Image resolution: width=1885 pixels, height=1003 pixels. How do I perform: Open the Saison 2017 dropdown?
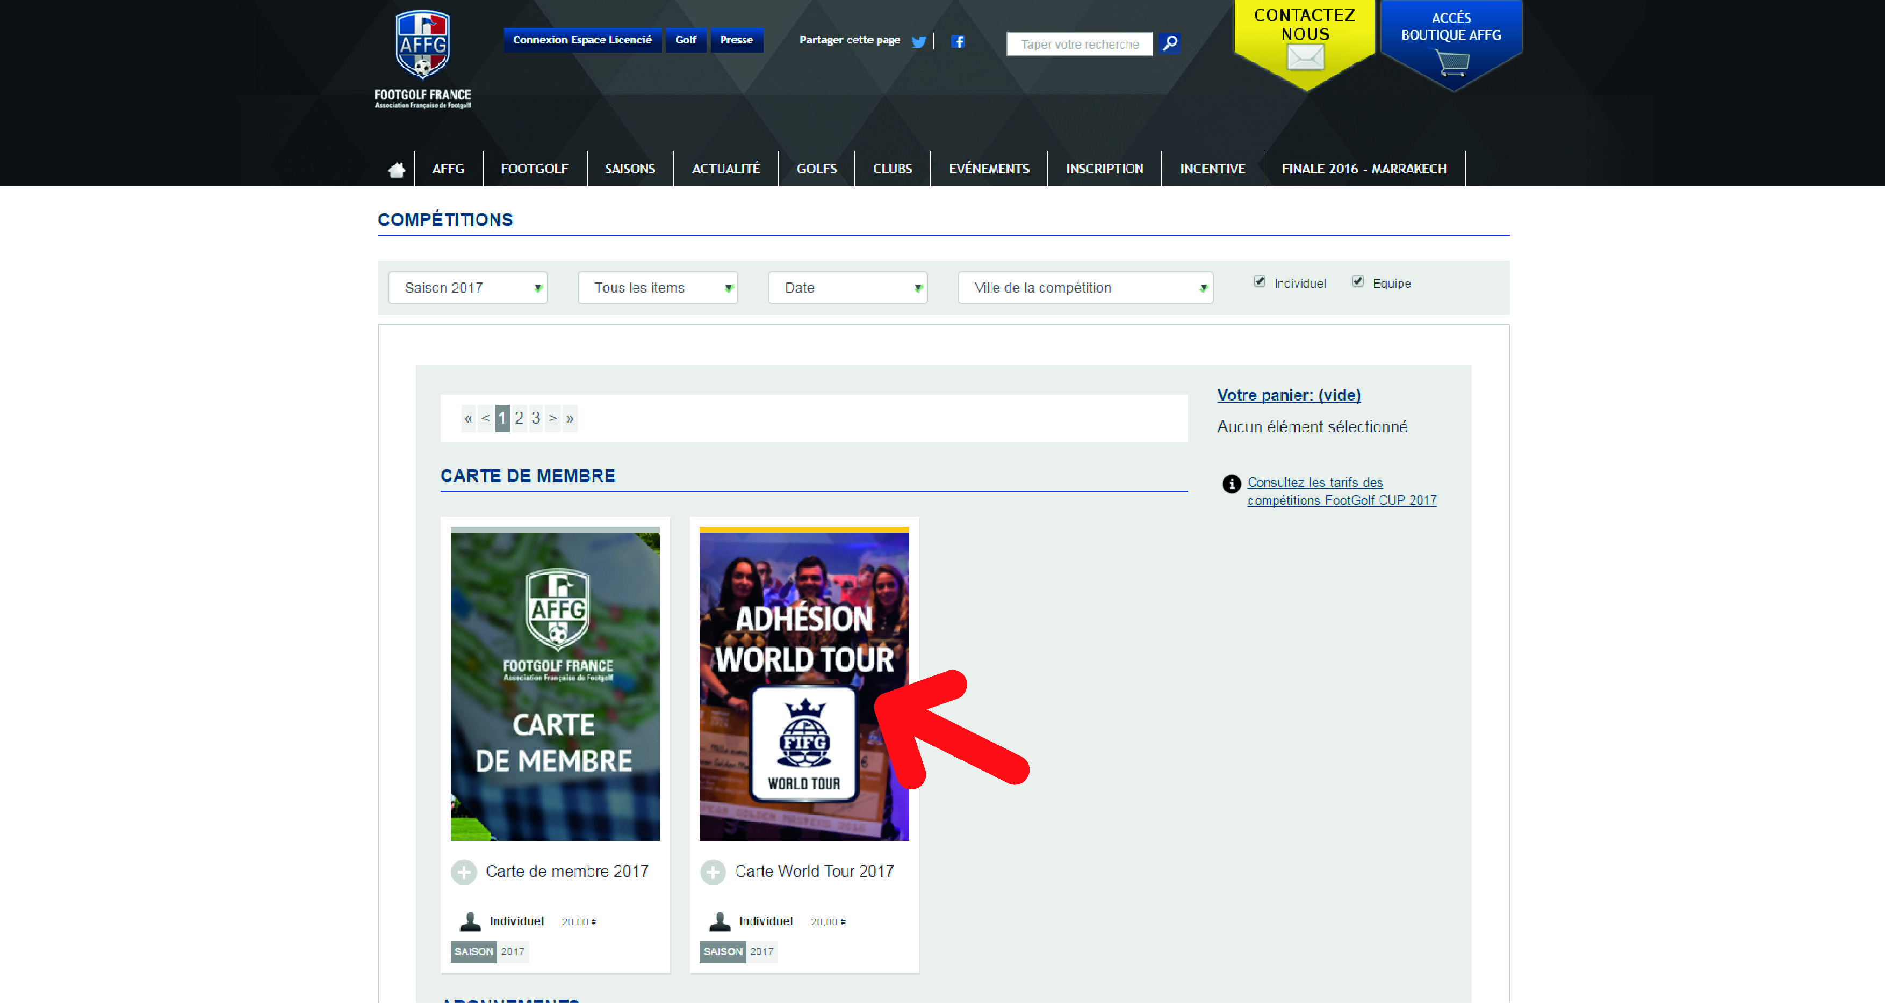(467, 287)
